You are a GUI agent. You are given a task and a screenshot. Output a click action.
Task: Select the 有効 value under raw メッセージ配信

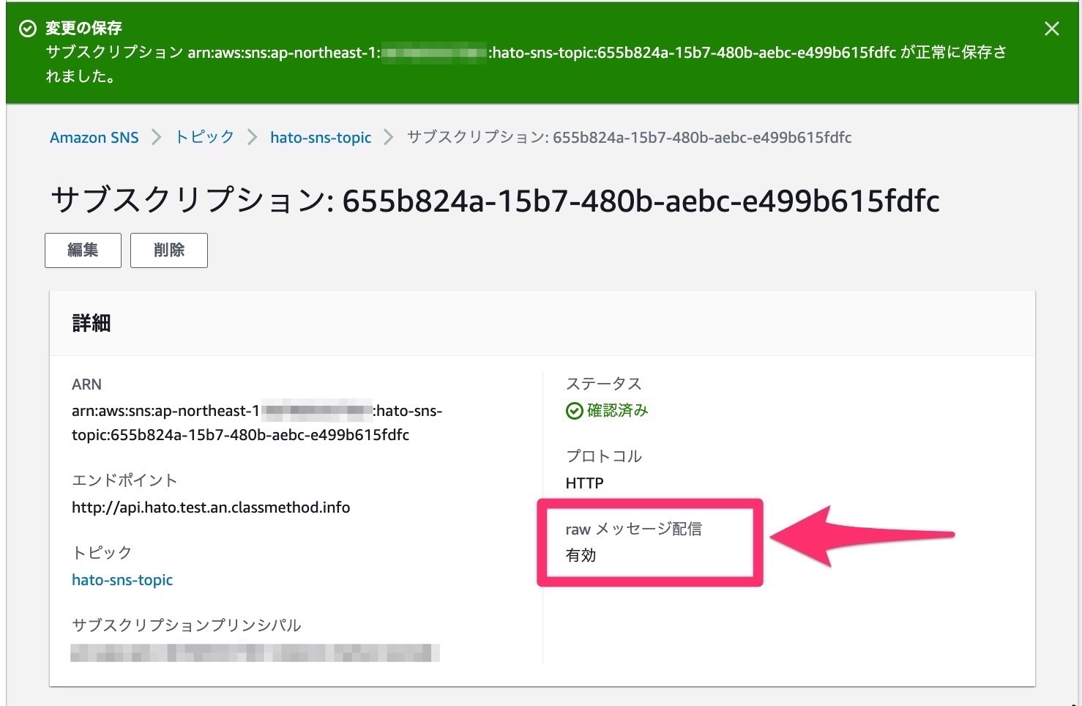click(x=581, y=556)
